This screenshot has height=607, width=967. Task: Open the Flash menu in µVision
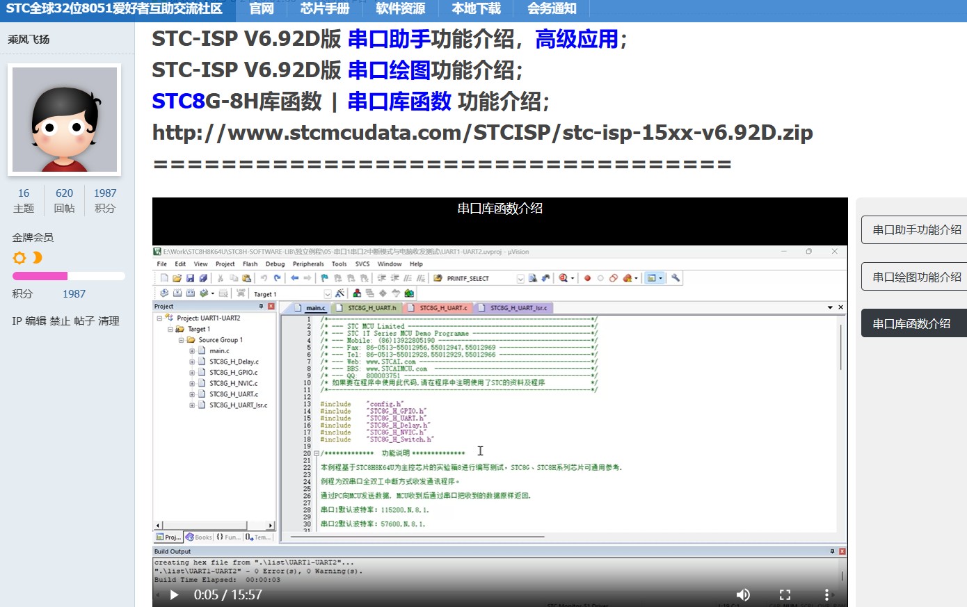[x=250, y=264]
